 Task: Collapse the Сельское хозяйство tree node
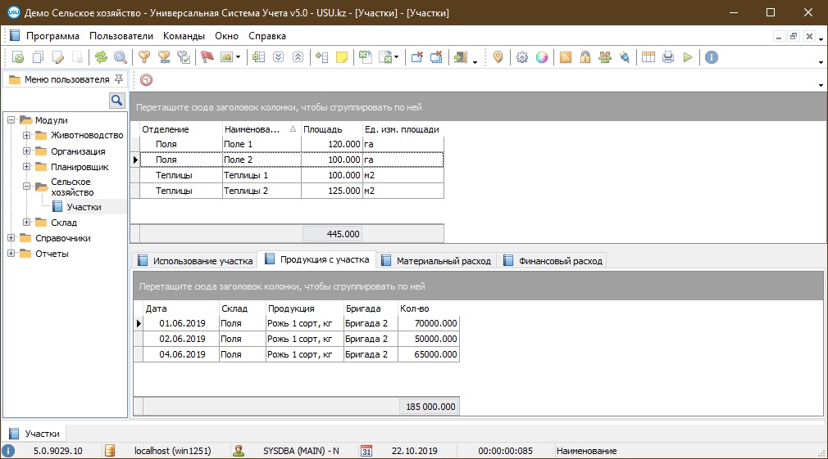27,187
